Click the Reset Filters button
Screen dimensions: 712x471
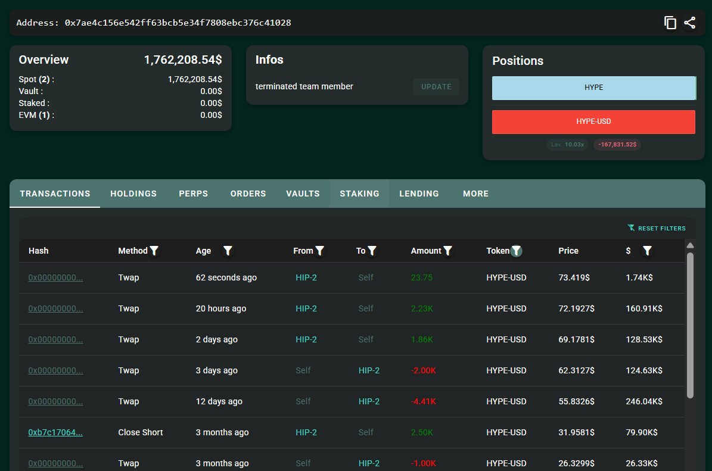coord(657,228)
